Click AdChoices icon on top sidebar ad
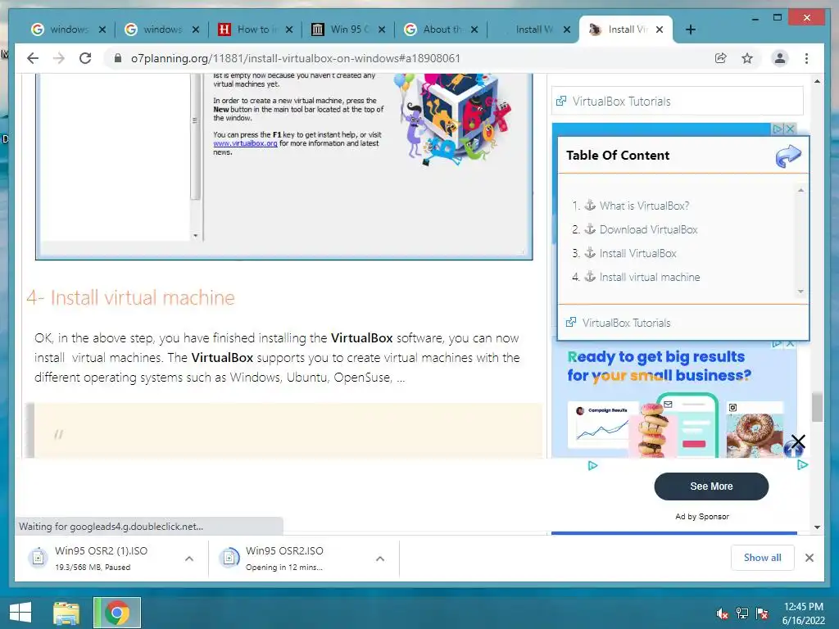839x629 pixels. (x=778, y=129)
